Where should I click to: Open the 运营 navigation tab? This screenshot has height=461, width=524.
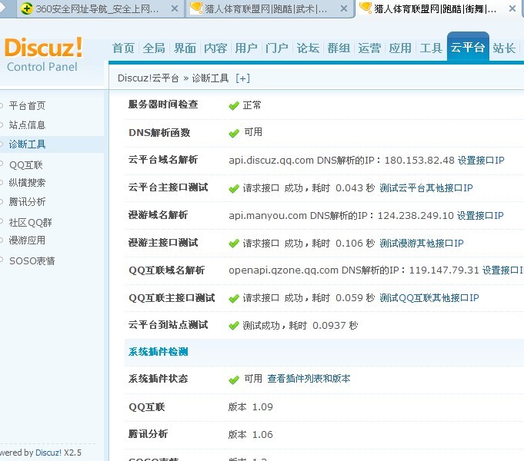tap(369, 48)
